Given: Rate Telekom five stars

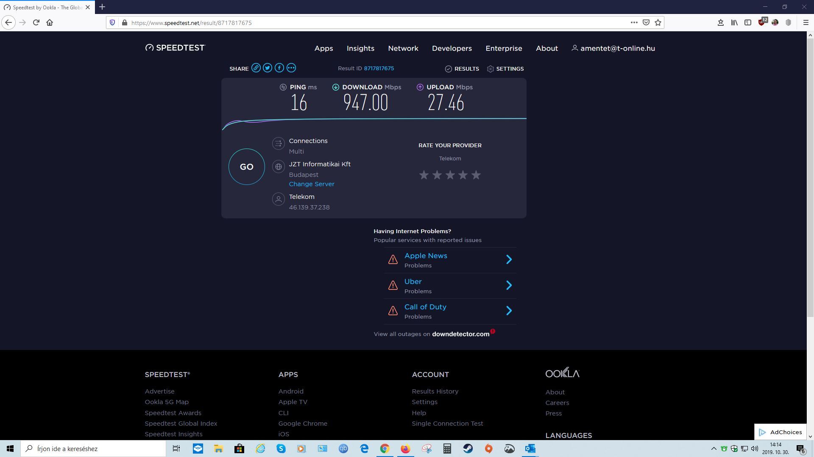Looking at the screenshot, I should click(x=476, y=175).
